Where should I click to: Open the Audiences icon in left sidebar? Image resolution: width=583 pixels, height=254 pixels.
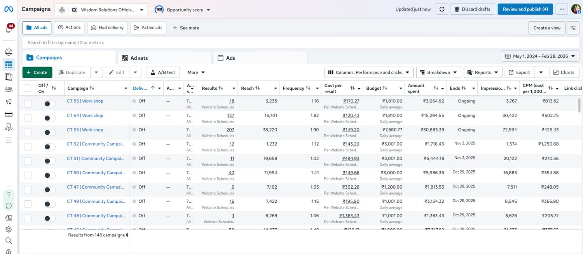coord(9,89)
